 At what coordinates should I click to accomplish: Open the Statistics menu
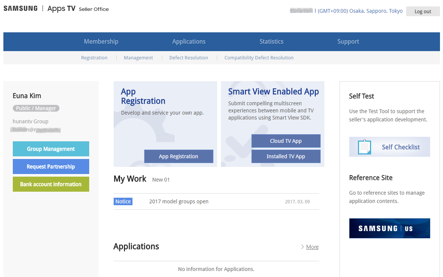tap(271, 41)
